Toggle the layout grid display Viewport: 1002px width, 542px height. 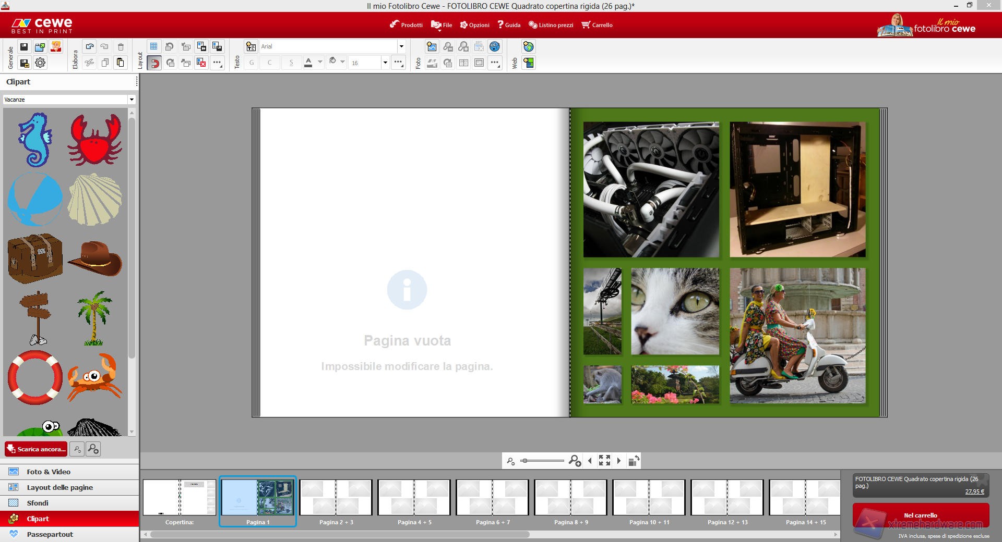click(x=154, y=47)
